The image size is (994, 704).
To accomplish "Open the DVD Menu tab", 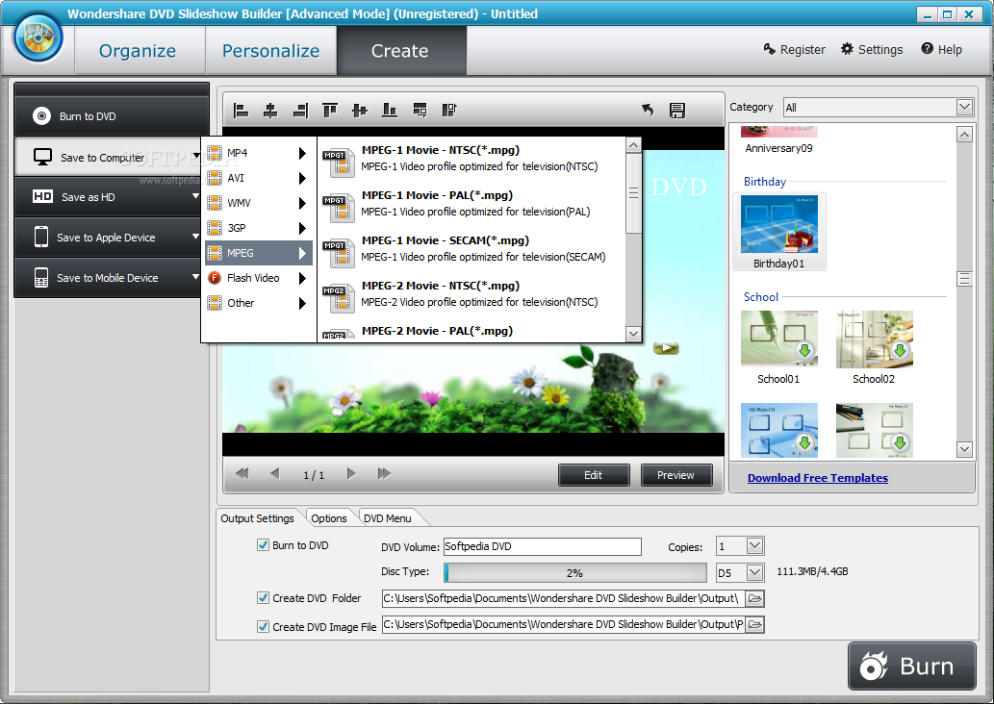I will click(388, 517).
